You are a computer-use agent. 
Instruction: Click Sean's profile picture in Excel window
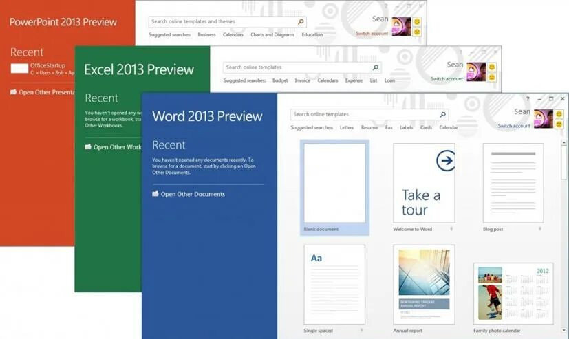pyautogui.click(x=476, y=72)
